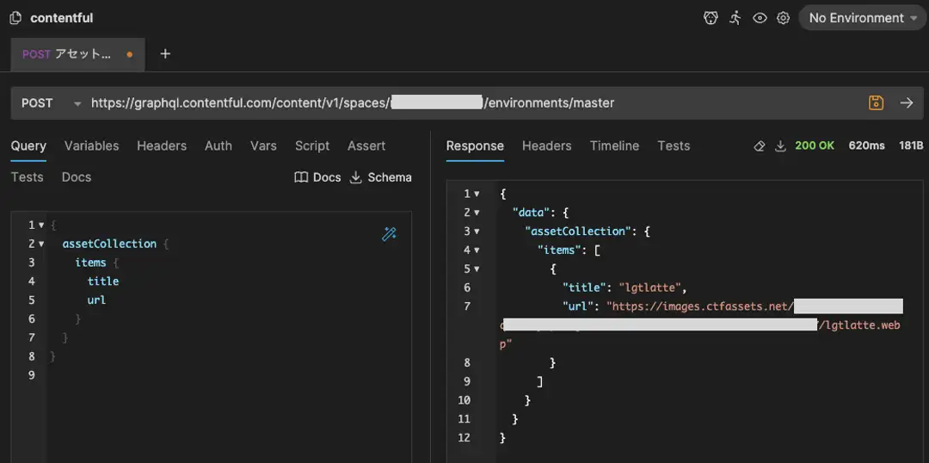Click the request URL input field
This screenshot has width=929, height=463.
coord(473,103)
